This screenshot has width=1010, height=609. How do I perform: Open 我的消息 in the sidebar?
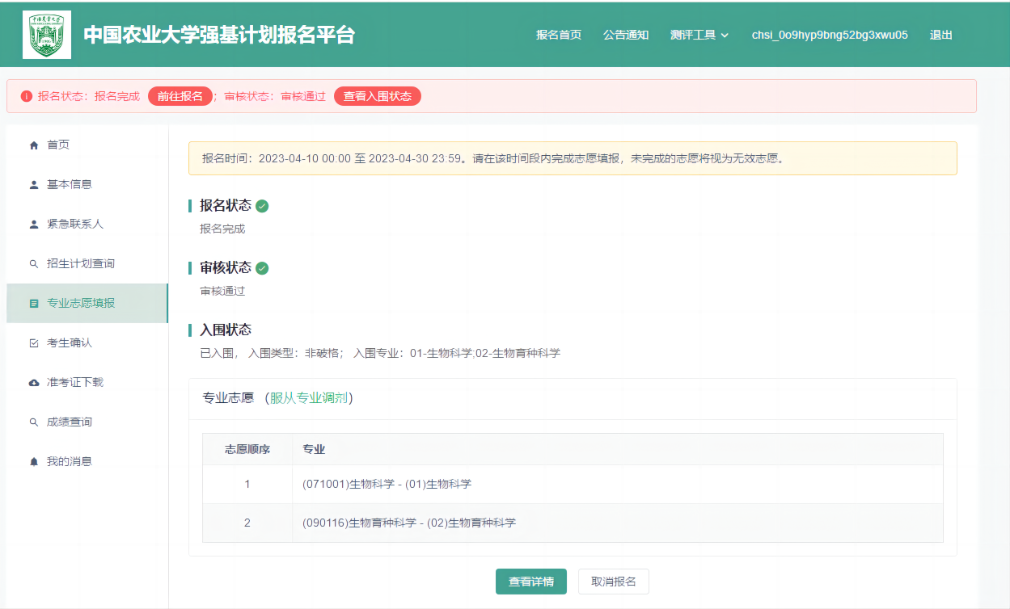pos(87,462)
